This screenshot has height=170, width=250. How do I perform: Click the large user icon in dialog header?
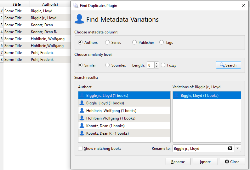79,19
